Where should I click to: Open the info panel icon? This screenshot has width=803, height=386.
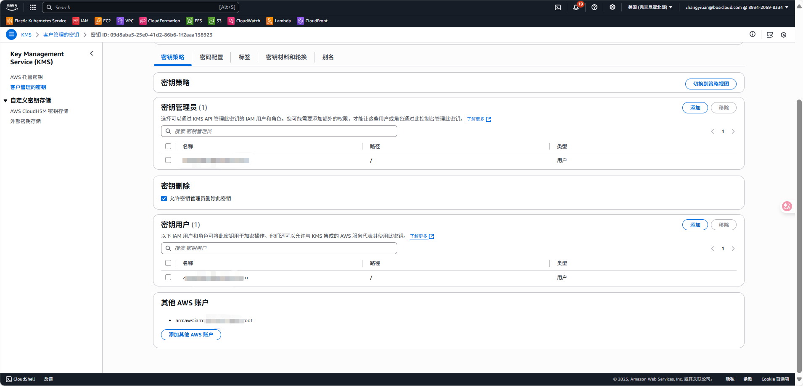tap(753, 34)
